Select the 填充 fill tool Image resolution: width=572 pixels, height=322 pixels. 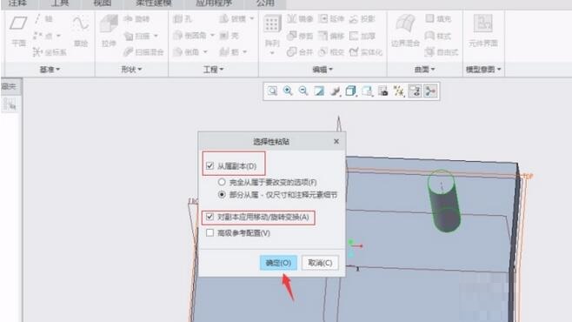click(438, 19)
